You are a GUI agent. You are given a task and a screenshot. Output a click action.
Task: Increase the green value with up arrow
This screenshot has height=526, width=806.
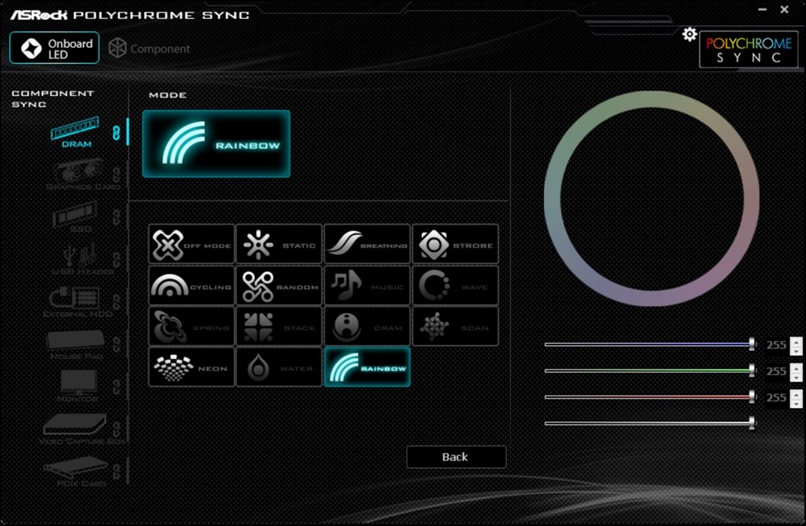coord(797,366)
